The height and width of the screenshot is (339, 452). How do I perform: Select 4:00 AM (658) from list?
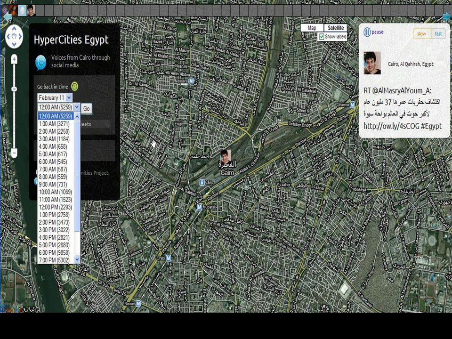coord(56,146)
